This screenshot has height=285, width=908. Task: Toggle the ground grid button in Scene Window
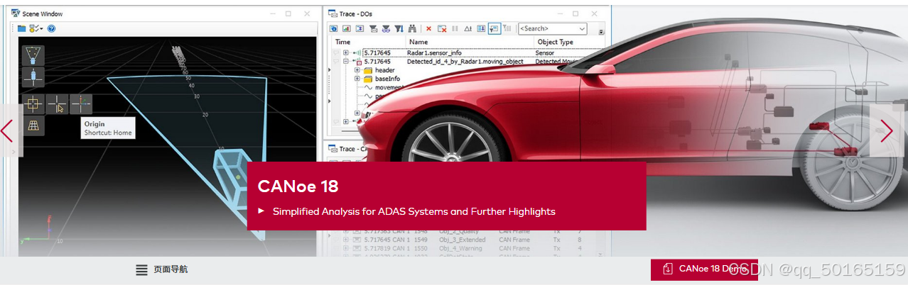[33, 125]
